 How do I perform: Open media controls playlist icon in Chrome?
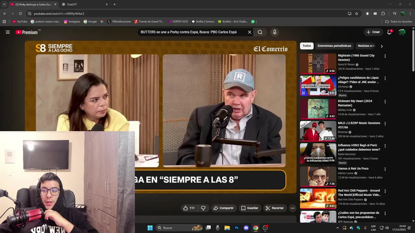click(x=395, y=14)
